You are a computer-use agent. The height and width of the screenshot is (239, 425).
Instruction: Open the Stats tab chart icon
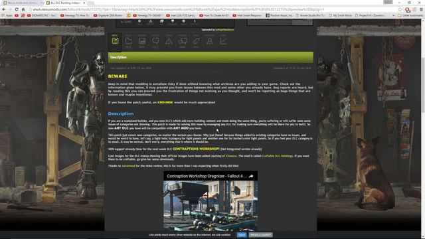[223, 41]
